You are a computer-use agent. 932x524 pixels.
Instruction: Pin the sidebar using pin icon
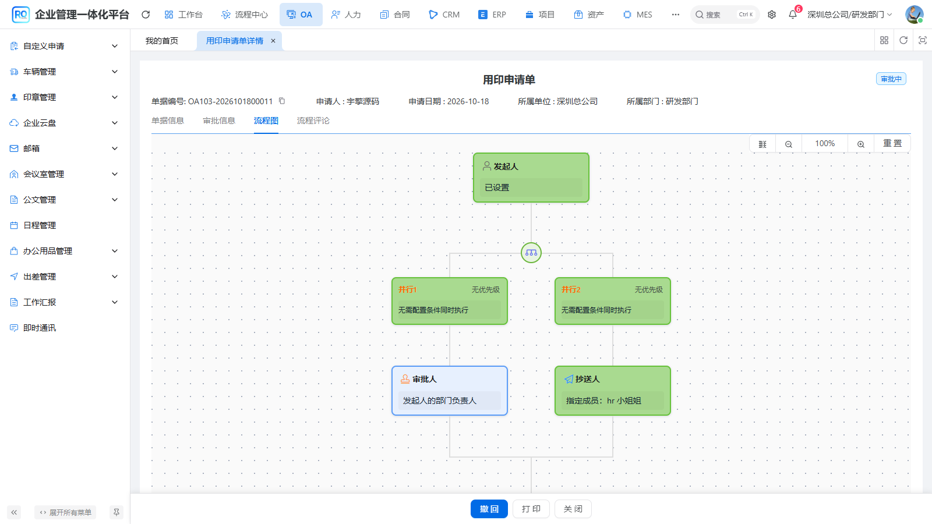tap(116, 512)
